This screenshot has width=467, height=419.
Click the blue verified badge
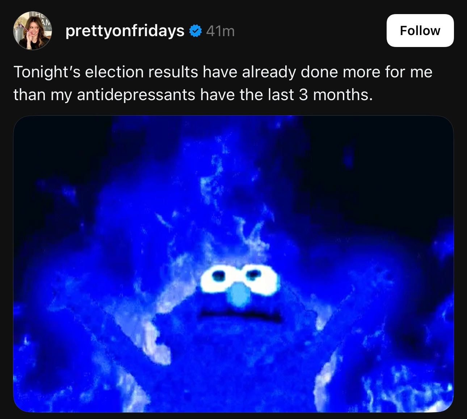pyautogui.click(x=195, y=31)
